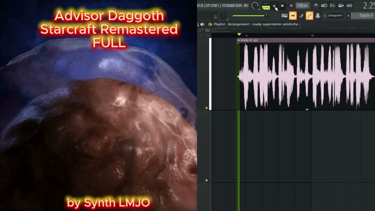Expand the arrow left of Patrón 4

(348, 16)
